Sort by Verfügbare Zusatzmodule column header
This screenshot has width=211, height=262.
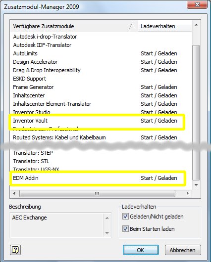[x=74, y=26]
